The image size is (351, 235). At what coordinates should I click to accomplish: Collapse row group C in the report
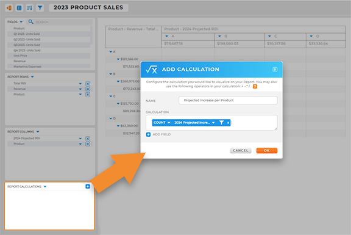coord(110,96)
